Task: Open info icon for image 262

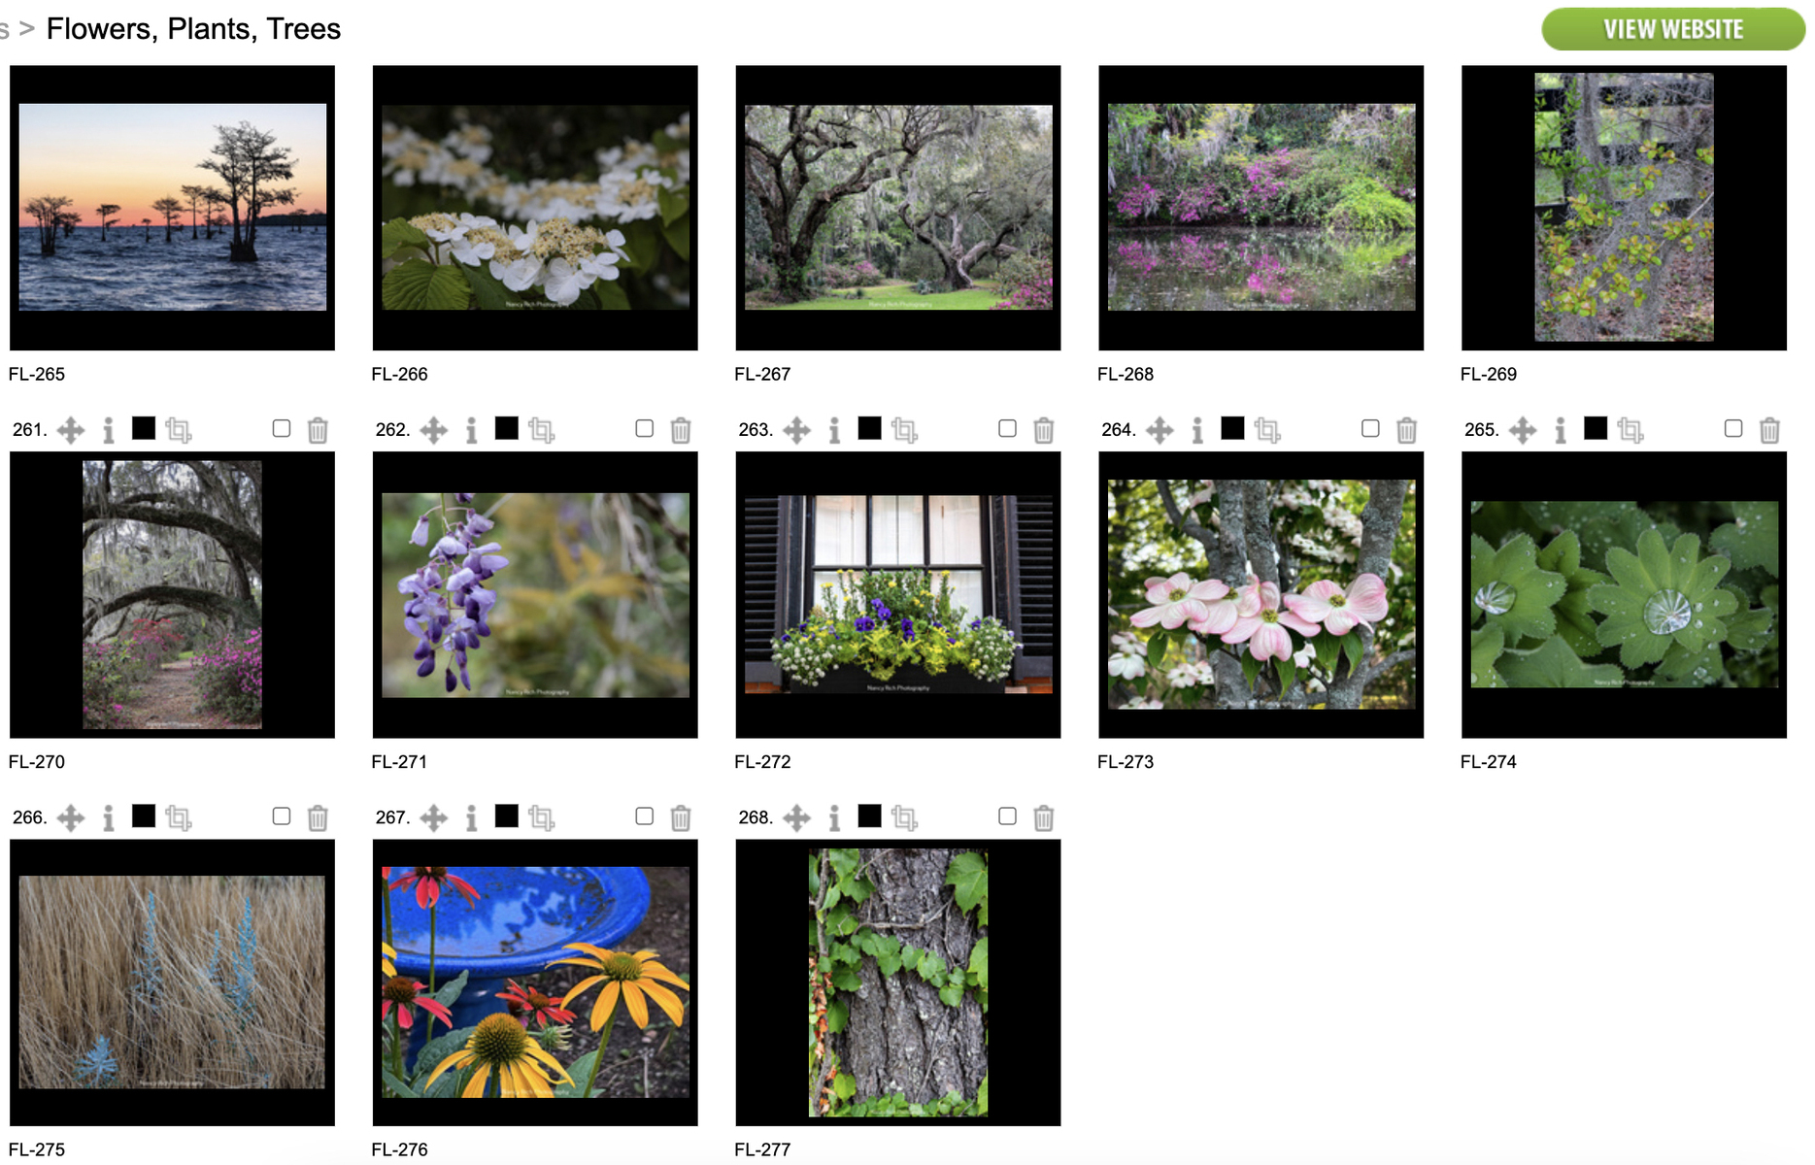Action: click(471, 430)
